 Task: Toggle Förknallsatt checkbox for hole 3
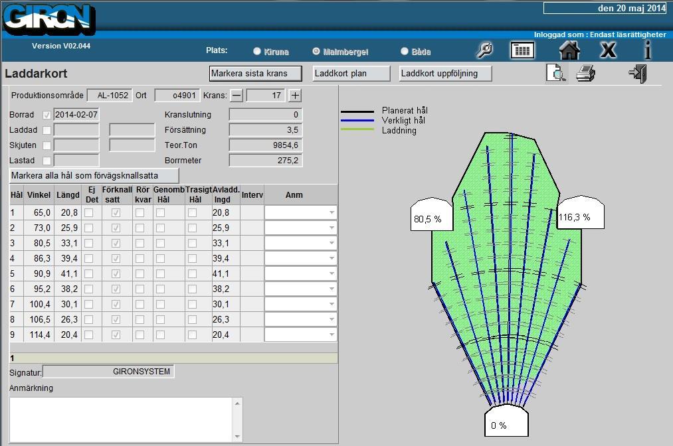click(116, 243)
